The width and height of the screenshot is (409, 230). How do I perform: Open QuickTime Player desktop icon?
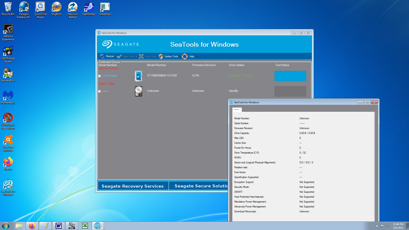[x=41, y=10]
